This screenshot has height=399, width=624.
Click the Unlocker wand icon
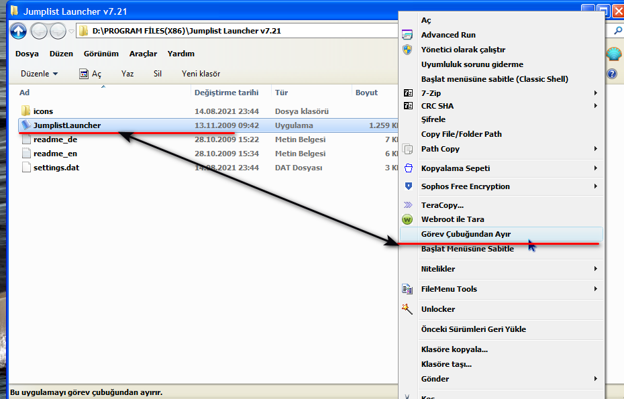click(x=407, y=308)
